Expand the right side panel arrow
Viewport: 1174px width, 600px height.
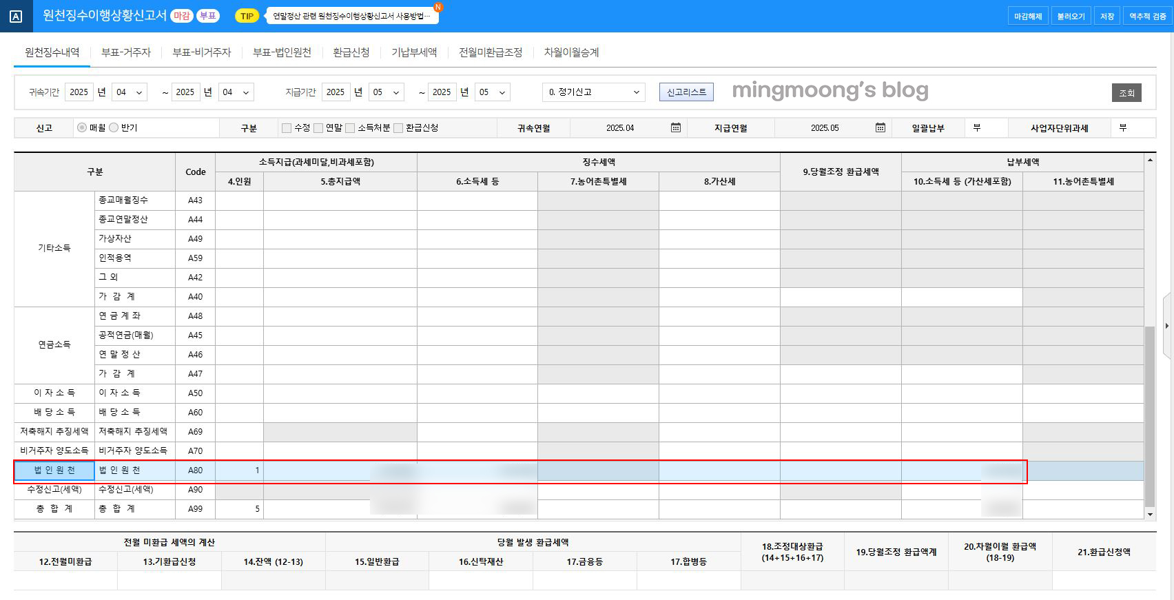coord(1167,326)
